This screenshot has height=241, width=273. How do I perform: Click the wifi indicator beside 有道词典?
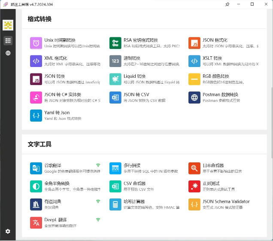(98, 201)
